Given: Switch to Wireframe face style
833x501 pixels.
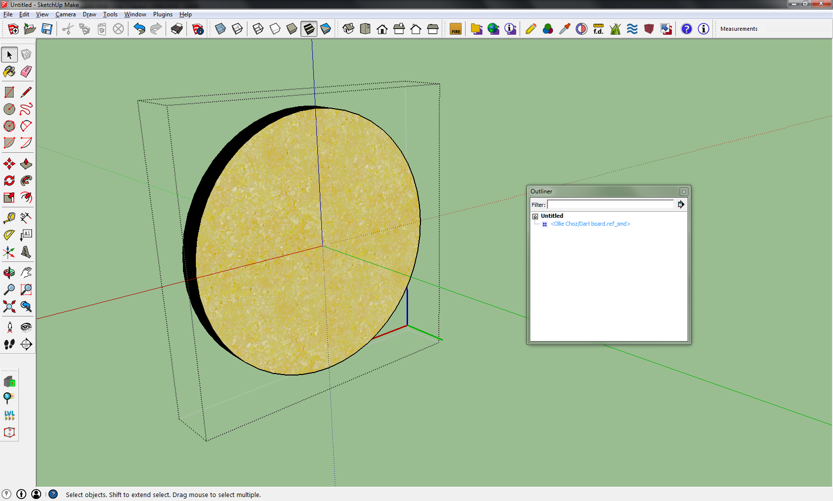Looking at the screenshot, I should pos(258,29).
